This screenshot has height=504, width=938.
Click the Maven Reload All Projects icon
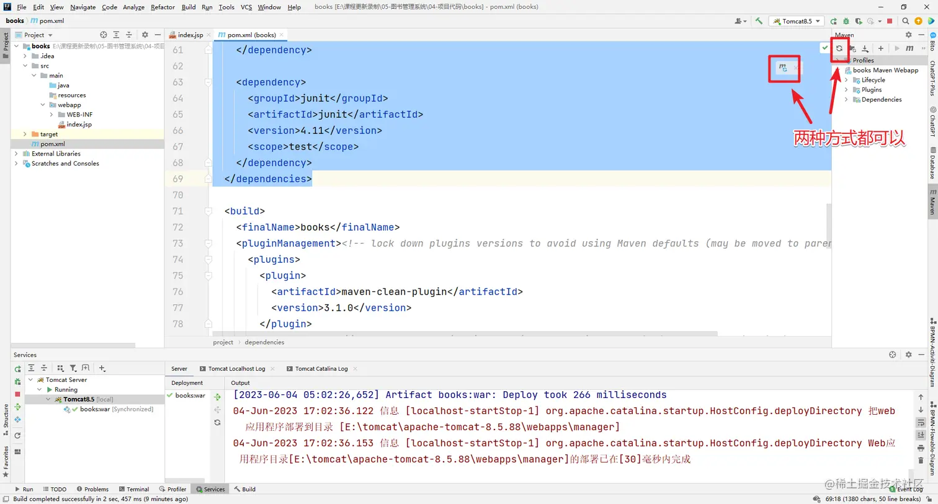pos(839,48)
